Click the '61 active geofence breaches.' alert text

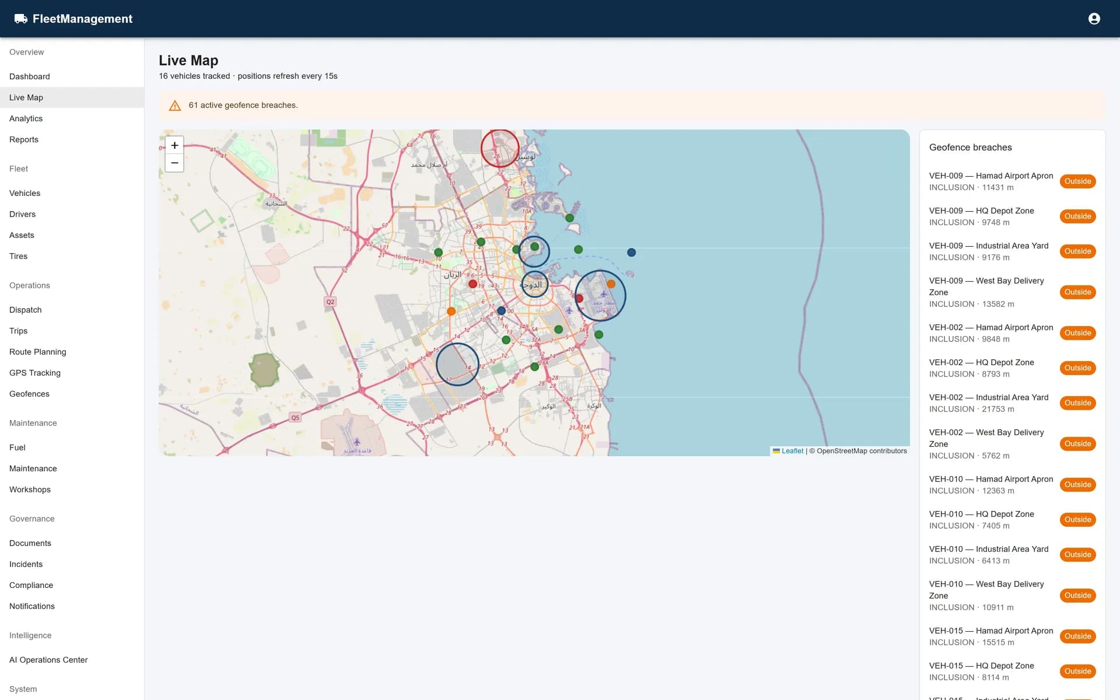coord(243,106)
